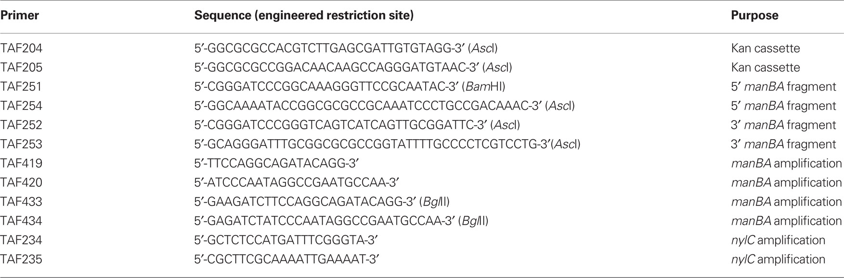Select primer name TAF204
844x278 pixels.
coord(22,48)
